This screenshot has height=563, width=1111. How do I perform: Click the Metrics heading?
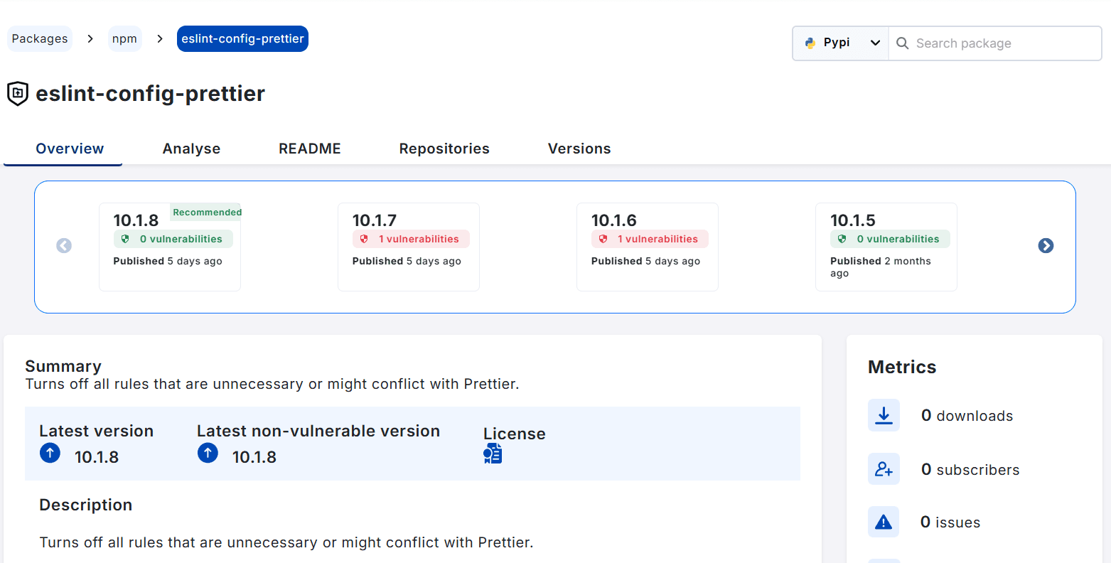902,367
